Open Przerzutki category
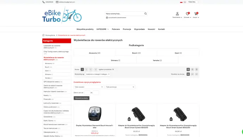 click(x=48, y=99)
